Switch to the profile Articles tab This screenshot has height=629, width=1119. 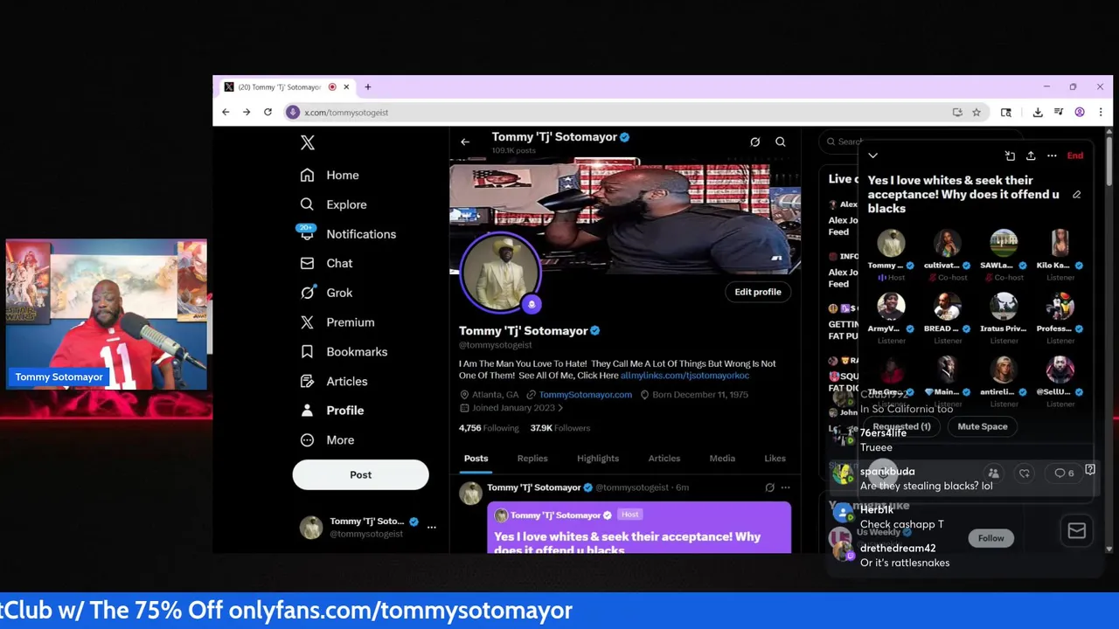click(x=664, y=458)
